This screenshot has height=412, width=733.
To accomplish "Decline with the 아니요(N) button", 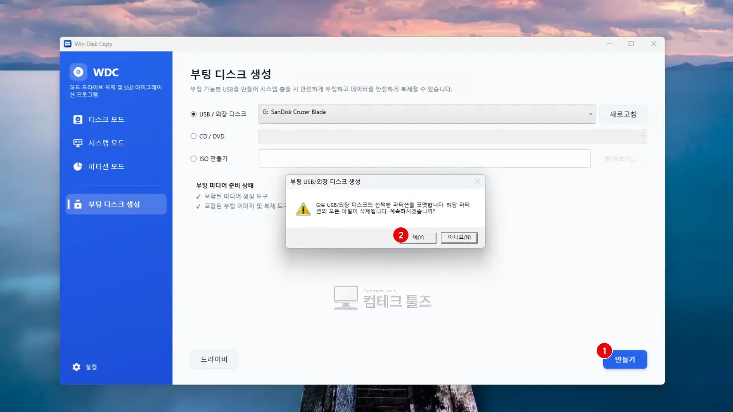I will coord(459,237).
